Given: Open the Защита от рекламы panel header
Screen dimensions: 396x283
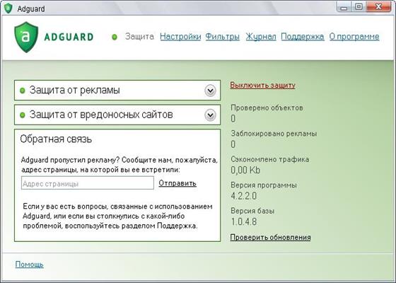Looking at the screenshot, I should (117, 91).
